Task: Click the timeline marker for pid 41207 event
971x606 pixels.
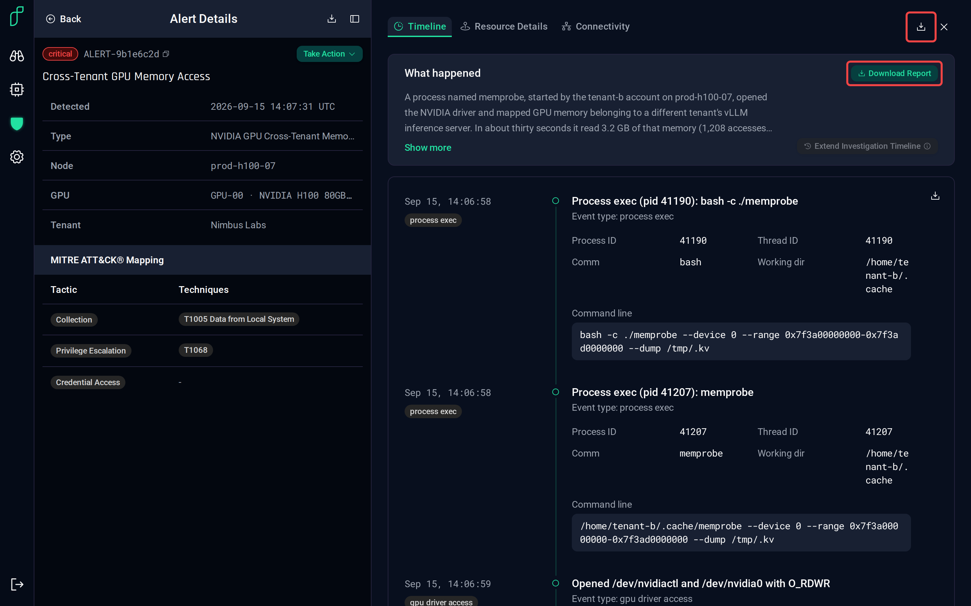Action: pyautogui.click(x=556, y=392)
